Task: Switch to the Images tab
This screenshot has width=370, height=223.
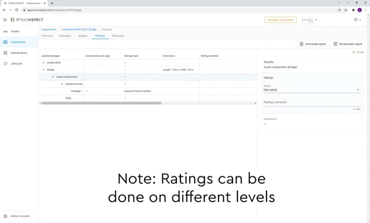Action: point(83,36)
